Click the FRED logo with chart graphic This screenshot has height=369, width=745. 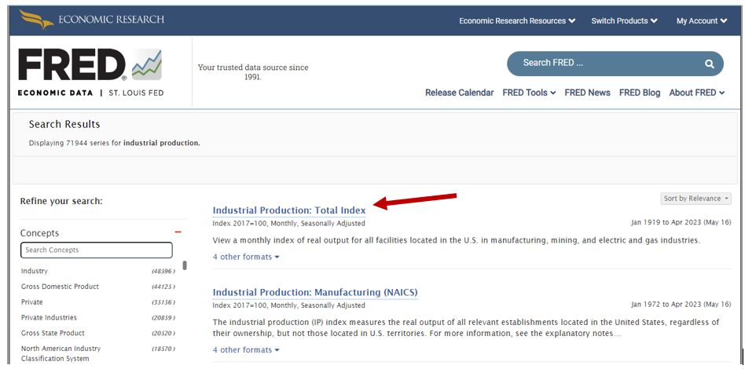pyautogui.click(x=90, y=64)
